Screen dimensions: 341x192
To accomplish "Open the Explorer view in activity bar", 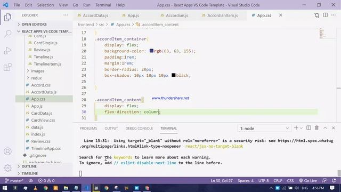I will [7, 17].
